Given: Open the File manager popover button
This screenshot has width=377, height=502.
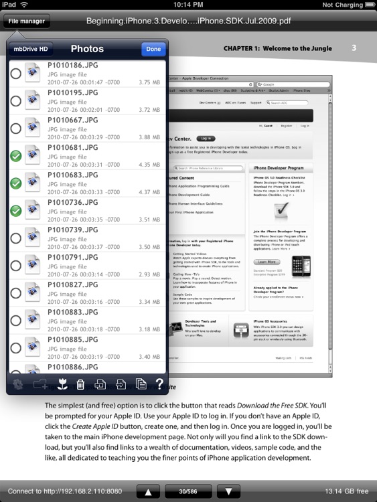Looking at the screenshot, I should click(x=27, y=21).
